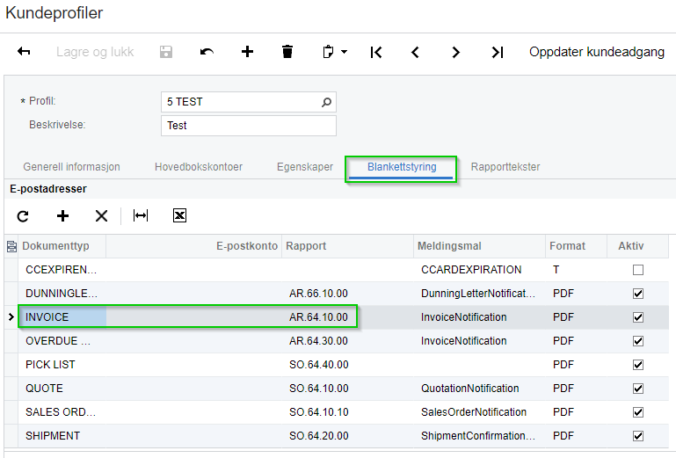Delete the profile with the trash icon
676x458 pixels.
287,52
